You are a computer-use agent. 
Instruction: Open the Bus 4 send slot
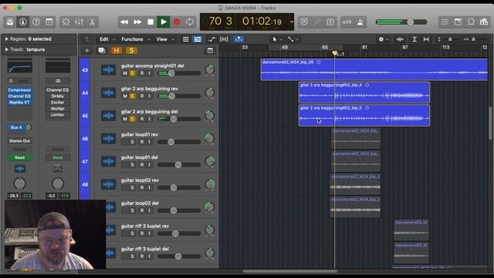(16, 127)
